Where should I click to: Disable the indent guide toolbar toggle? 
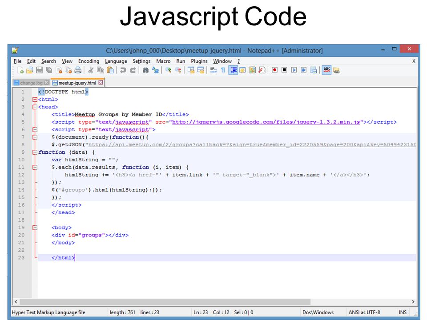tap(233, 70)
